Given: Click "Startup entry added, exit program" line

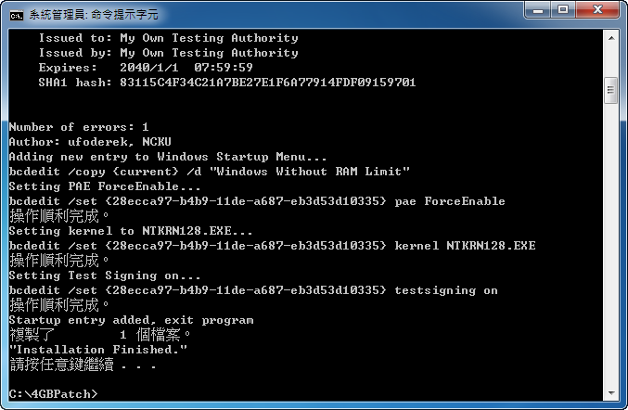Looking at the screenshot, I should [x=131, y=320].
